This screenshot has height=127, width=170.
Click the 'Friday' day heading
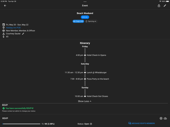click(x=85, y=47)
